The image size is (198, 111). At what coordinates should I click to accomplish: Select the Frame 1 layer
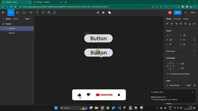[17, 24]
